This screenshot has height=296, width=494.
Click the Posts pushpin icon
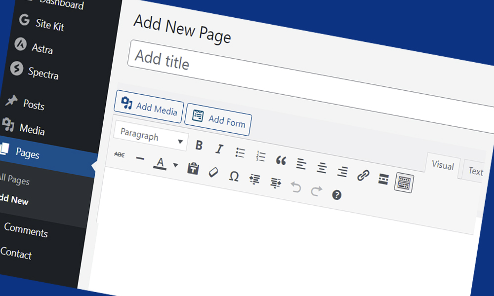12,100
